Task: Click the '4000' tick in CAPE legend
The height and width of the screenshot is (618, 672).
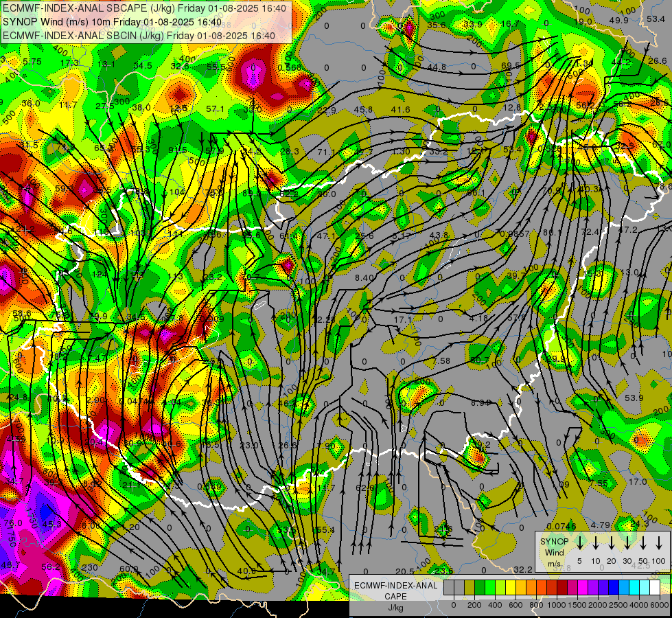Action: [638, 605]
